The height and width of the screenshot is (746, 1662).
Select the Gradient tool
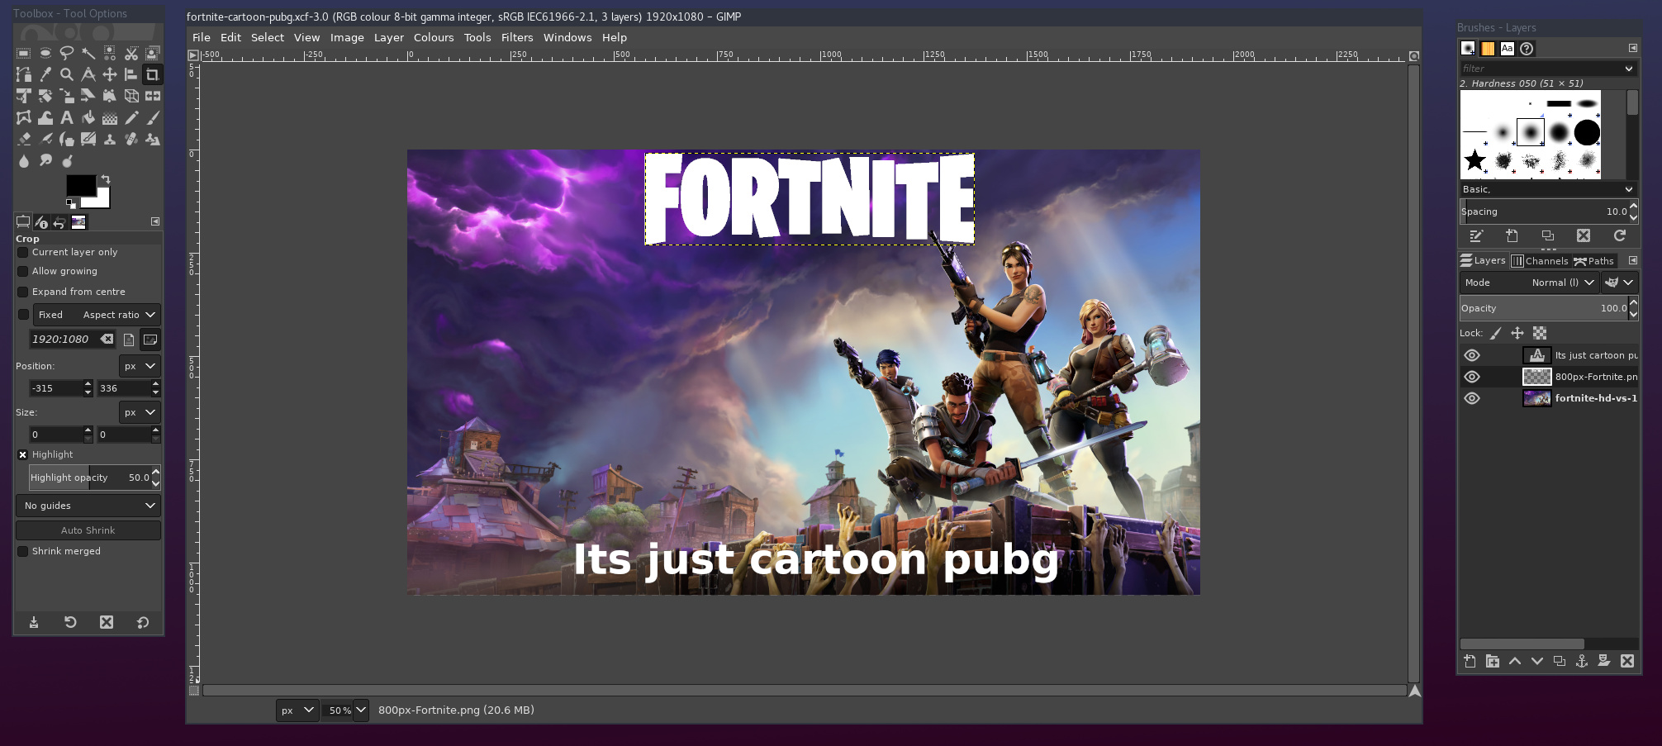pos(110,118)
